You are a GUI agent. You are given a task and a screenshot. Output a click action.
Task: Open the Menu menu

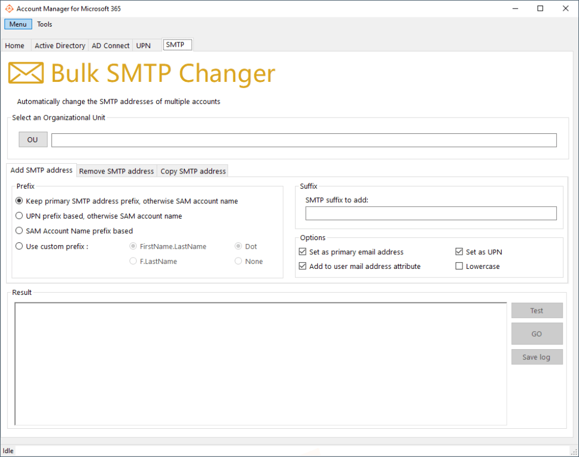[x=18, y=24]
